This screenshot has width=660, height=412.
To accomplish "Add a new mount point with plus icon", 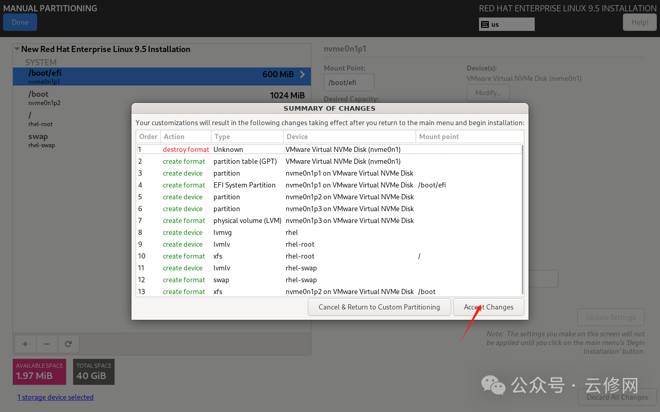I will (25, 344).
